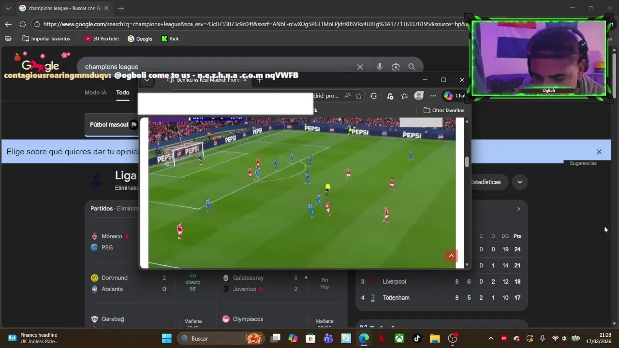
Task: Click the magnifier search button on Google
Action: (x=412, y=67)
